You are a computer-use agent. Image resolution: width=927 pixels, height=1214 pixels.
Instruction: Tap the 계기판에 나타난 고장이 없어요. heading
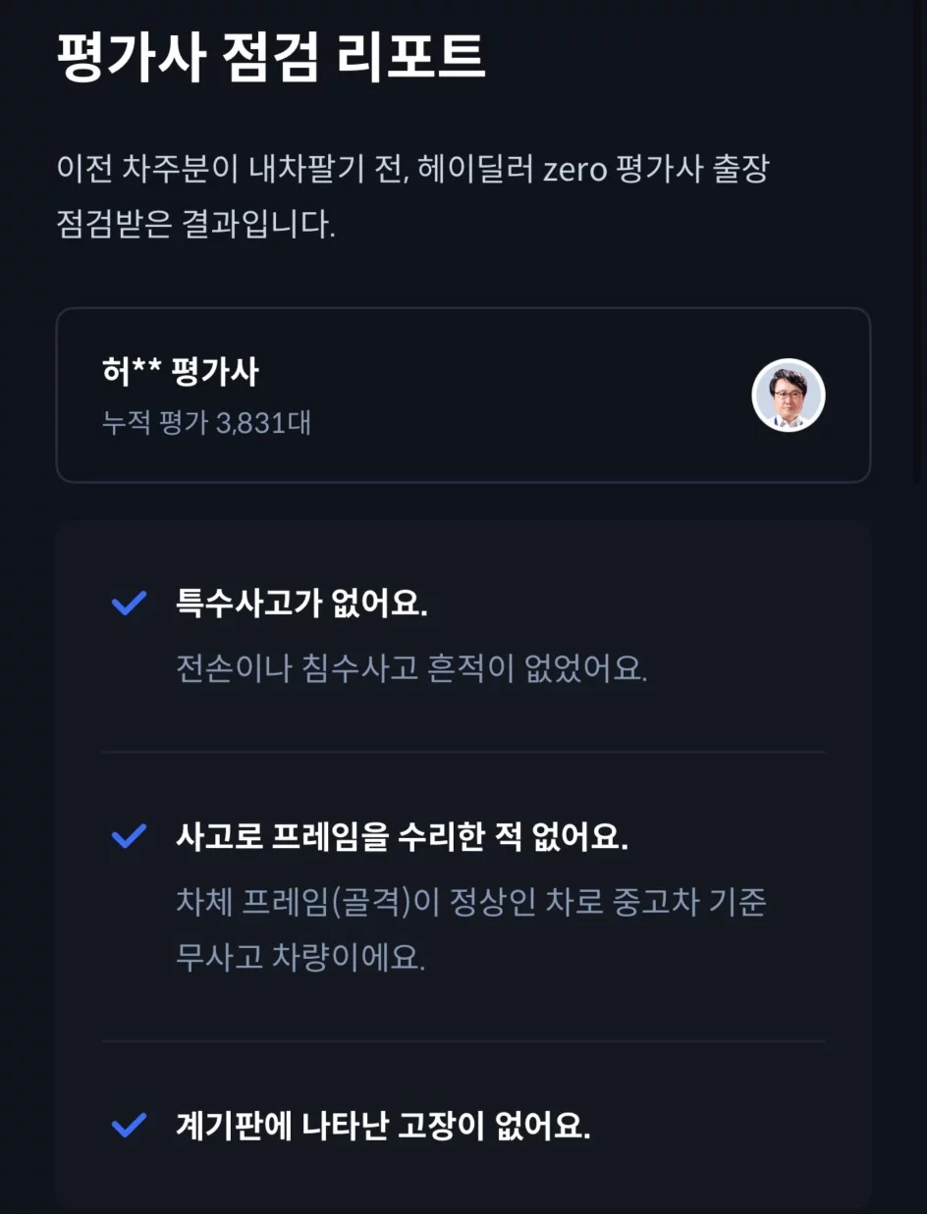tap(383, 1125)
